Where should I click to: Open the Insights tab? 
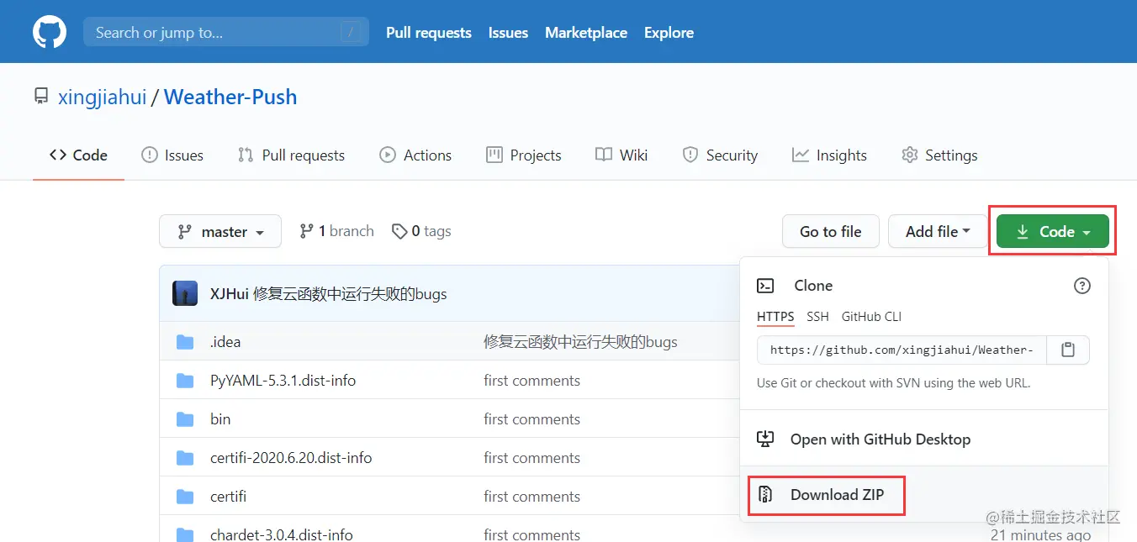[x=829, y=155]
